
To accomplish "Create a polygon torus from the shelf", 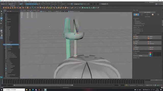I will click(x=13, y=8).
